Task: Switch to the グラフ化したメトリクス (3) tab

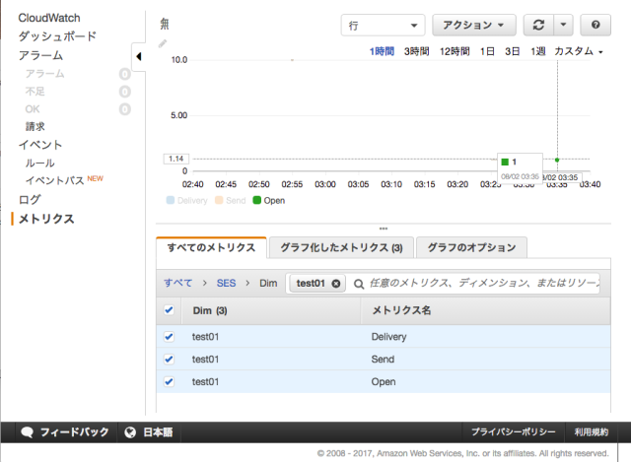Action: (341, 247)
